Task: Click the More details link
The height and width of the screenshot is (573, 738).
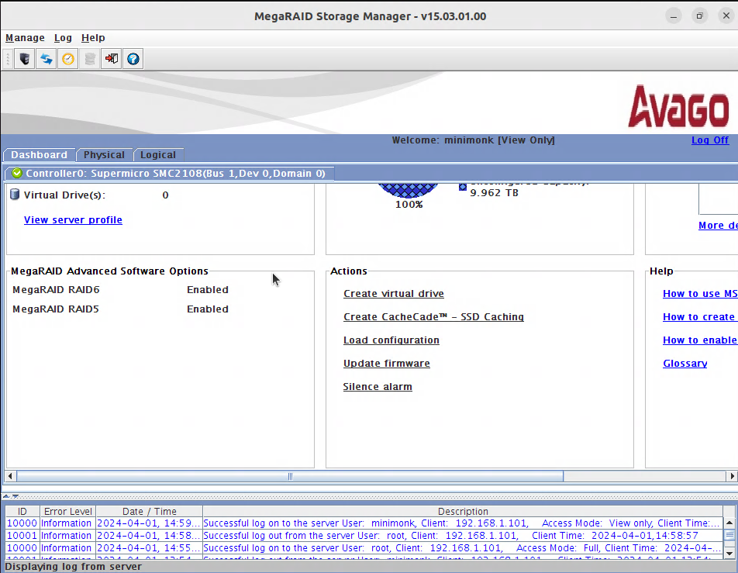Action: pos(718,225)
